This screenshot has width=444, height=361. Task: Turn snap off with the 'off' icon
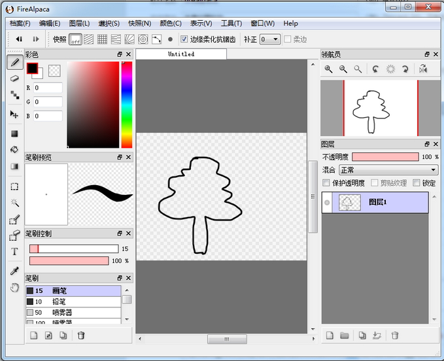76,39
